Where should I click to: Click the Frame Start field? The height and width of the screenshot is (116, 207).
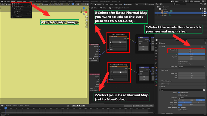192,73
